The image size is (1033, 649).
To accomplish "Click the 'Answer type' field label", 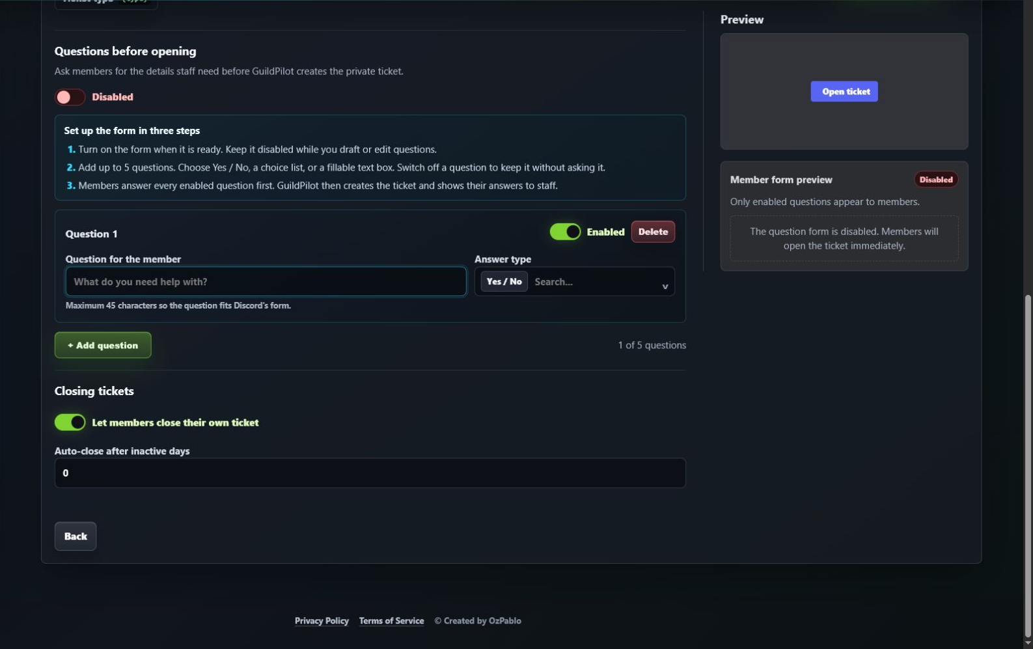I will point(503,259).
